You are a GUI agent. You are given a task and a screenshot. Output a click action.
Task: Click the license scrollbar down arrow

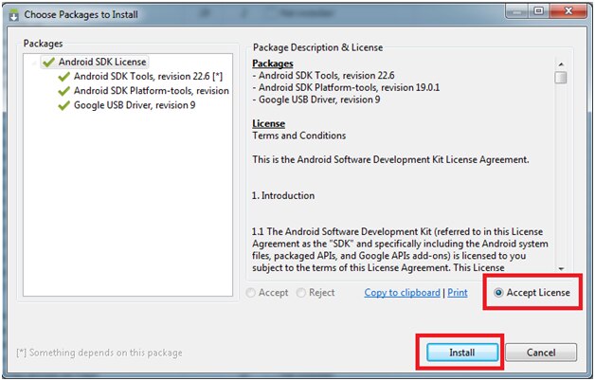[561, 268]
